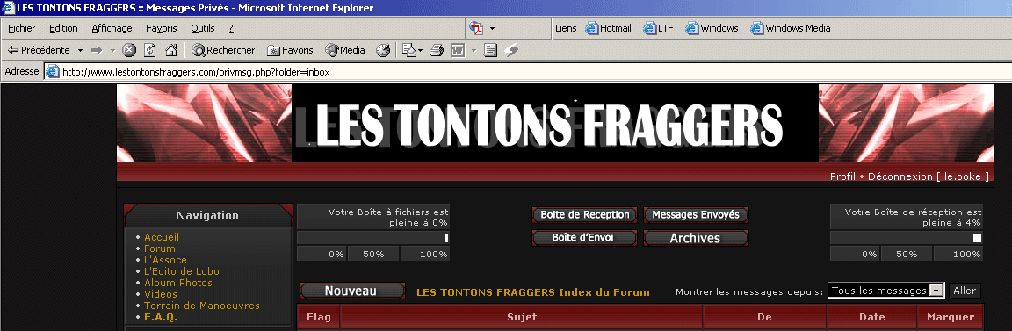Click the Rechercher search button

(x=223, y=50)
